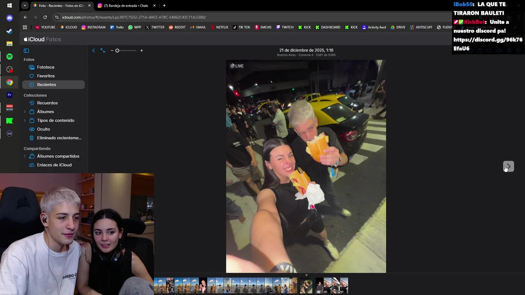Open the Windows Start menu
This screenshot has width=525, height=295.
coord(9,6)
